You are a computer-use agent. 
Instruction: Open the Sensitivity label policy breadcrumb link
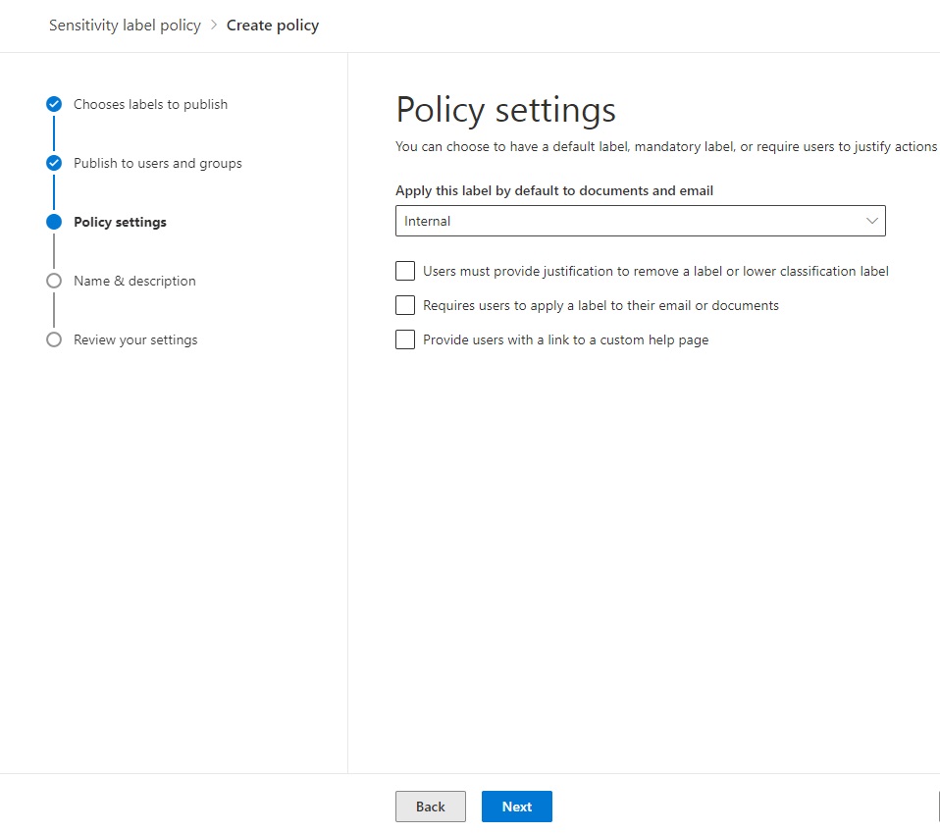(x=125, y=25)
